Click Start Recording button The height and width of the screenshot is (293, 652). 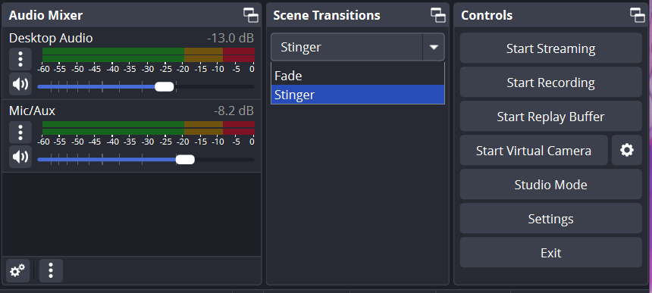(550, 83)
